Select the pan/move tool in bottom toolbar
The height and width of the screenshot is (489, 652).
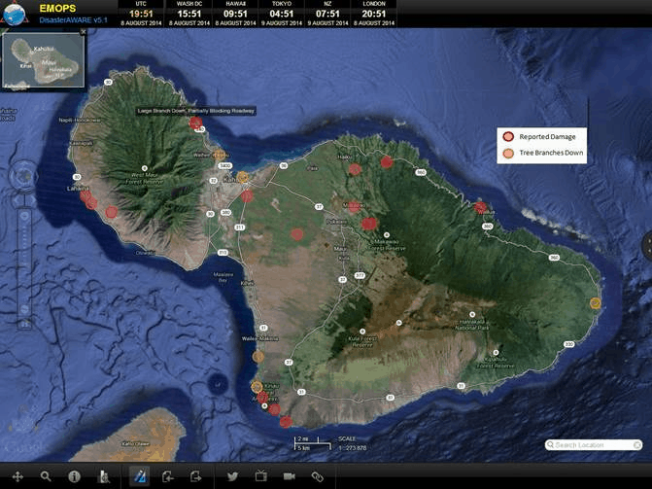click(x=17, y=476)
